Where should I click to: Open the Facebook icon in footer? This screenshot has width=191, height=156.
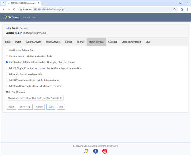(95, 151)
